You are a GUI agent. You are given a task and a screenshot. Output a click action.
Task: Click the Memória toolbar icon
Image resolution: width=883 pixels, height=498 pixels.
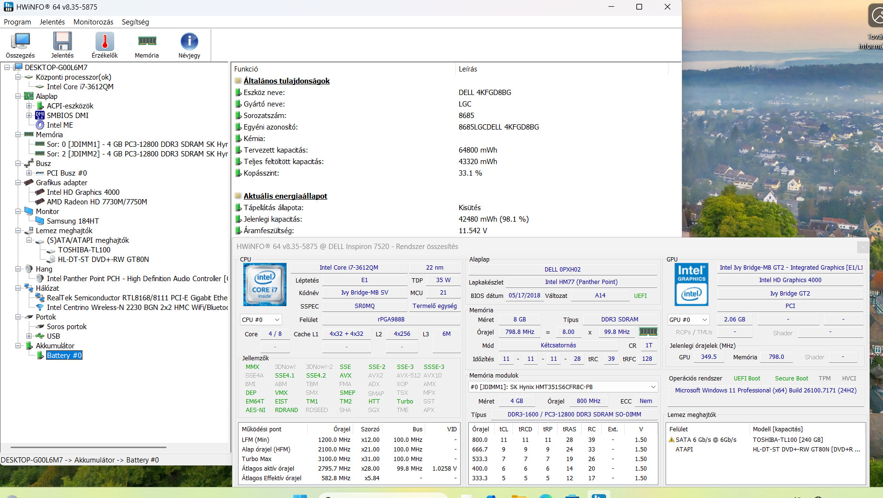tap(147, 41)
